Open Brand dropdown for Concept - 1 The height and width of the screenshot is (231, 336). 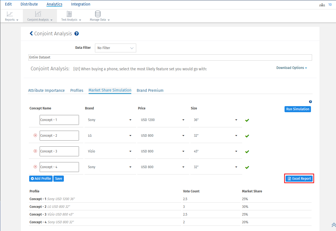(110, 120)
